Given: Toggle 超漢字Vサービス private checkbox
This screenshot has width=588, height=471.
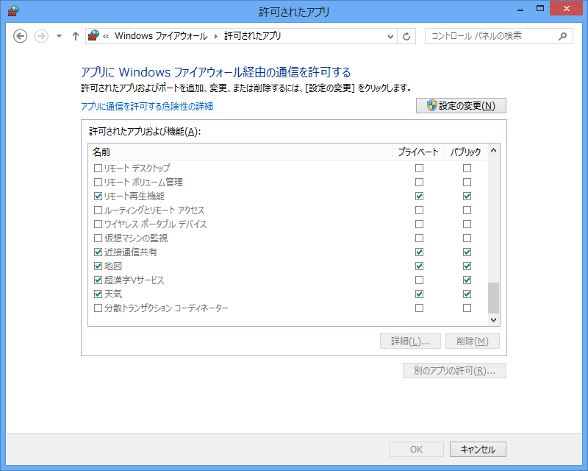Looking at the screenshot, I should pos(419,280).
